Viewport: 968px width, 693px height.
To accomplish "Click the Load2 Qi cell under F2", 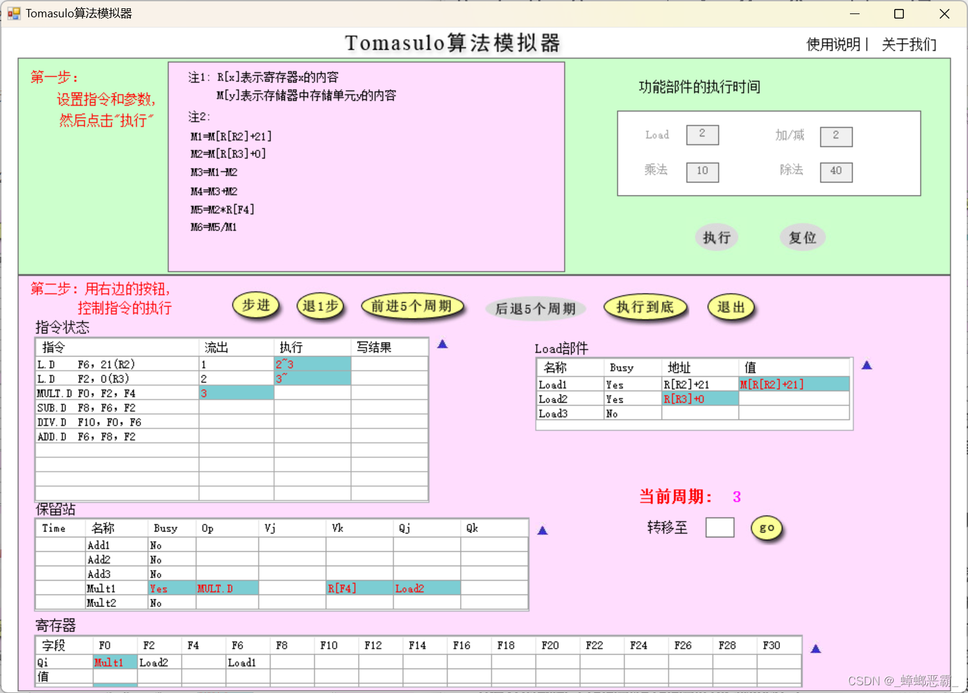I will 159,662.
